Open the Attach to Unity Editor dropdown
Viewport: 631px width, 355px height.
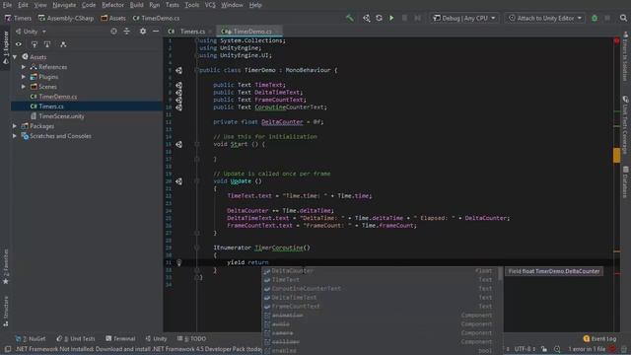[545, 18]
